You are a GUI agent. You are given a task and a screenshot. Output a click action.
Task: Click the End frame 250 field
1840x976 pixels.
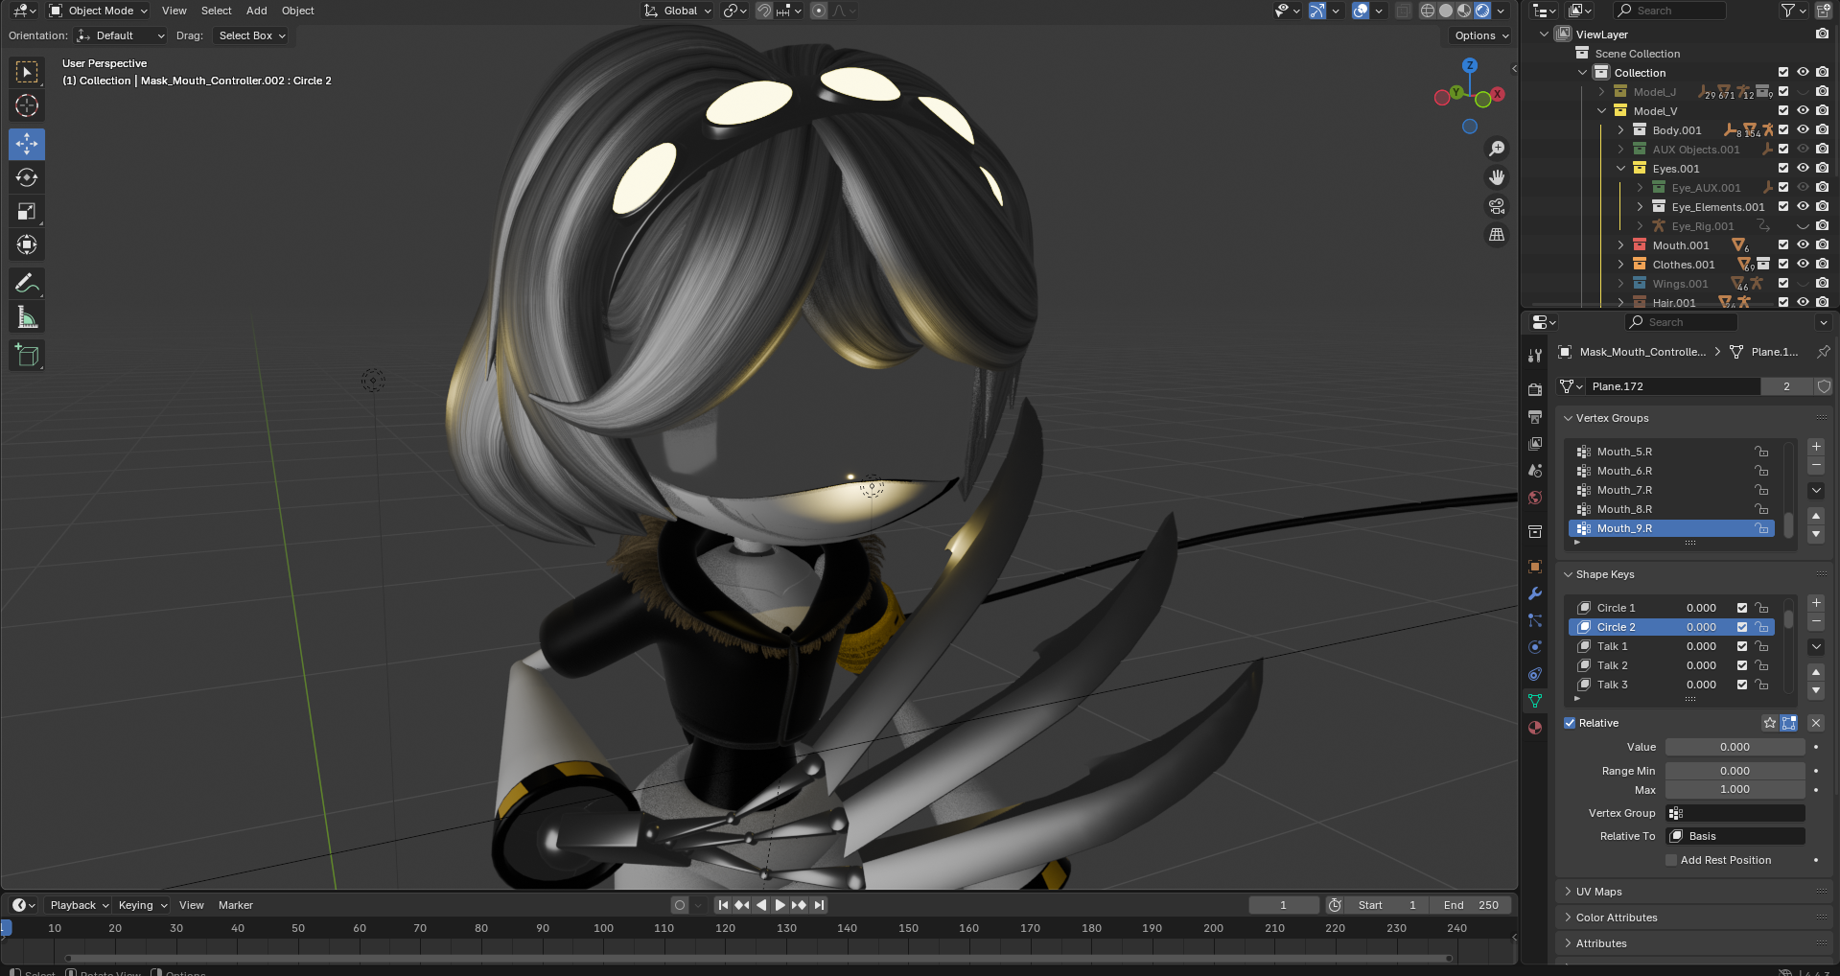pyautogui.click(x=1471, y=905)
